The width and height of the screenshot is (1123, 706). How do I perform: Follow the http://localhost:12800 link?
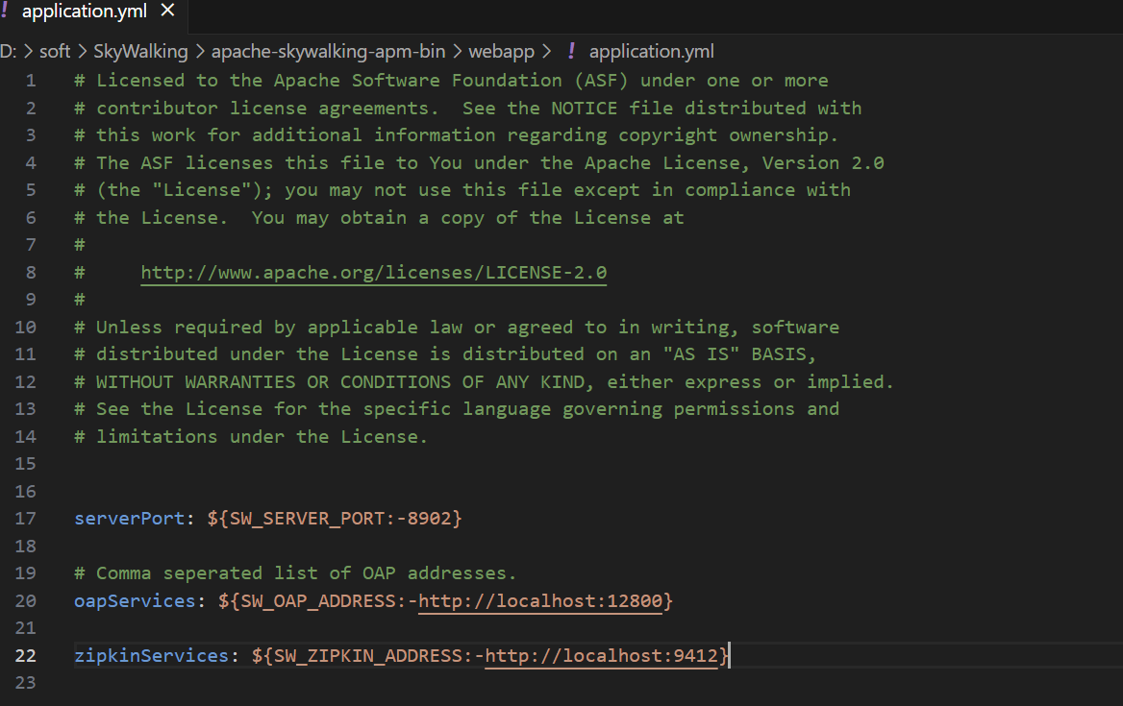(x=540, y=601)
